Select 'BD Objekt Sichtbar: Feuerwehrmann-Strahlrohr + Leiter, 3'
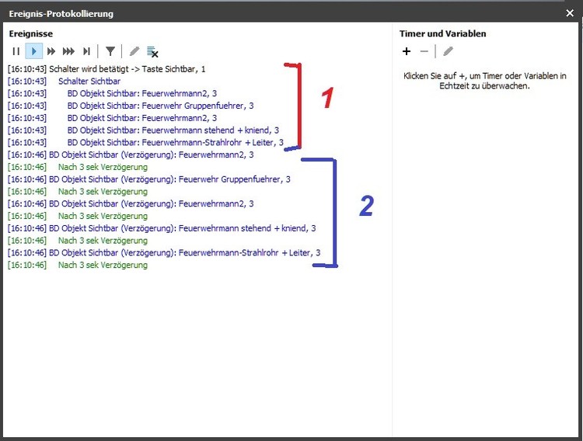This screenshot has width=583, height=441. pos(145,143)
